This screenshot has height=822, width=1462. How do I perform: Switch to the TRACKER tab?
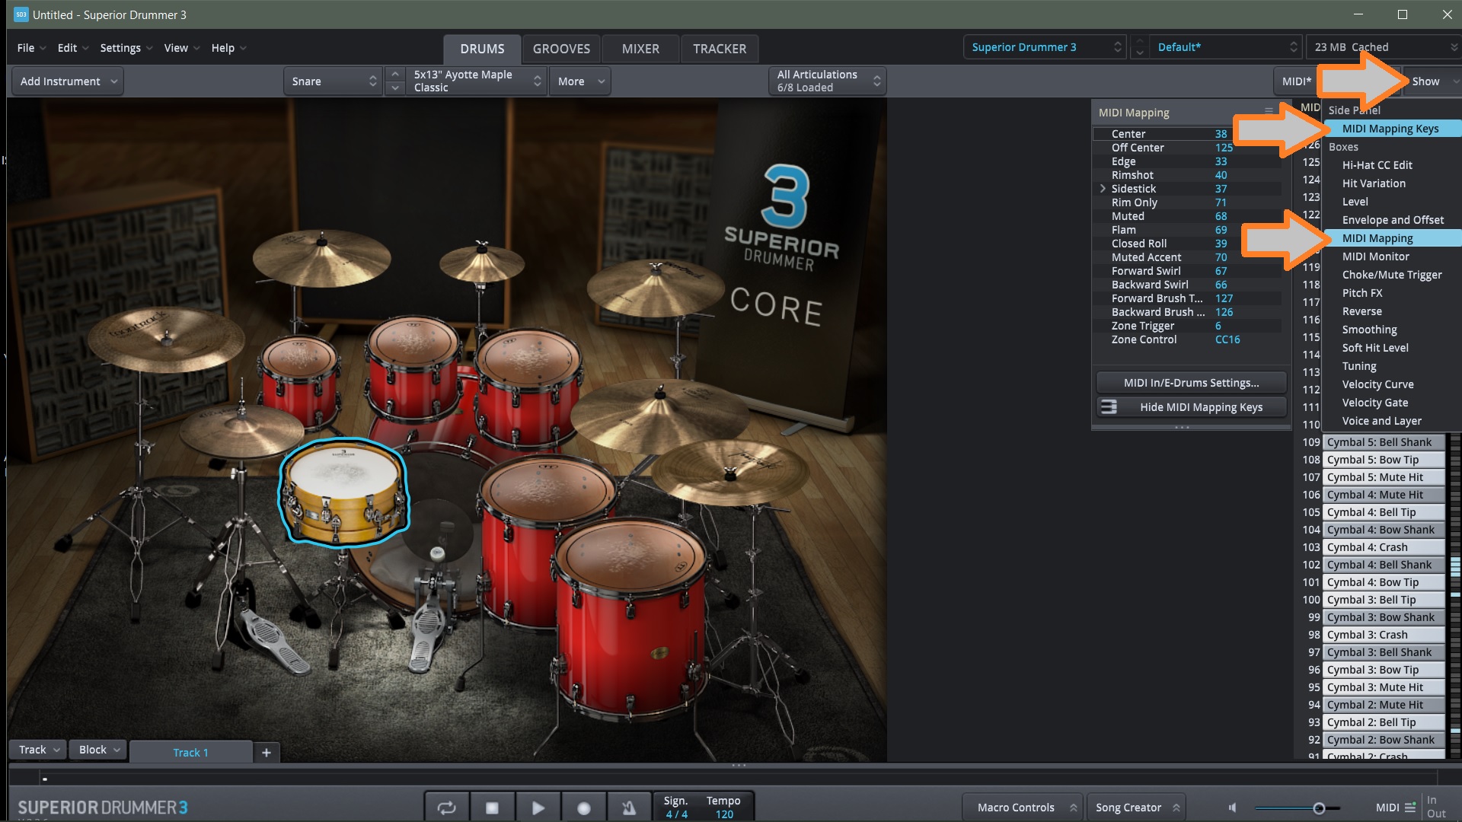(720, 49)
